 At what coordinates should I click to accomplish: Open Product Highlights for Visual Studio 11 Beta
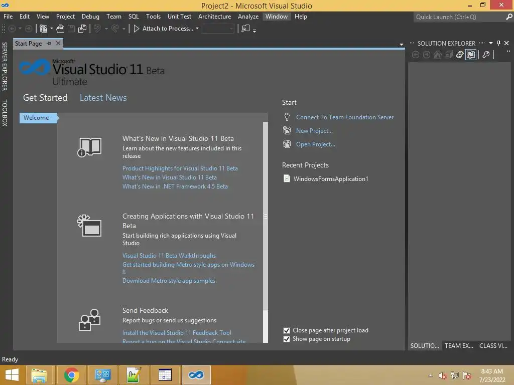(x=180, y=168)
